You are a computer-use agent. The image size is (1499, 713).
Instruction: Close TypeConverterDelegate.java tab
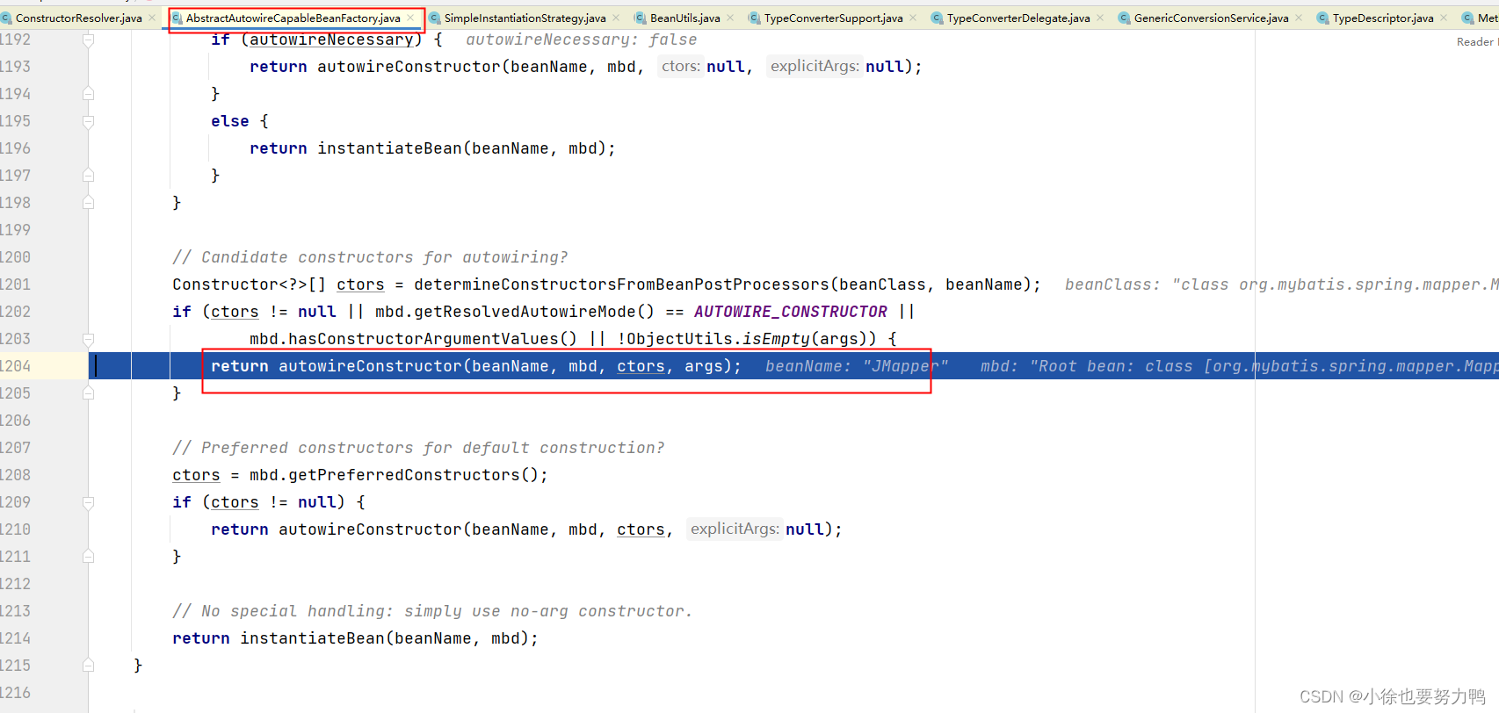(x=1100, y=18)
